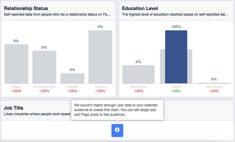Click the -100% value under High School
Screen dimensions: 235x142
[x=138, y=91]
